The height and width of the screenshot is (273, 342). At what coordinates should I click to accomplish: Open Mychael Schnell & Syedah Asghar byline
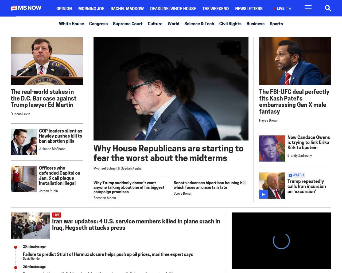click(x=118, y=168)
